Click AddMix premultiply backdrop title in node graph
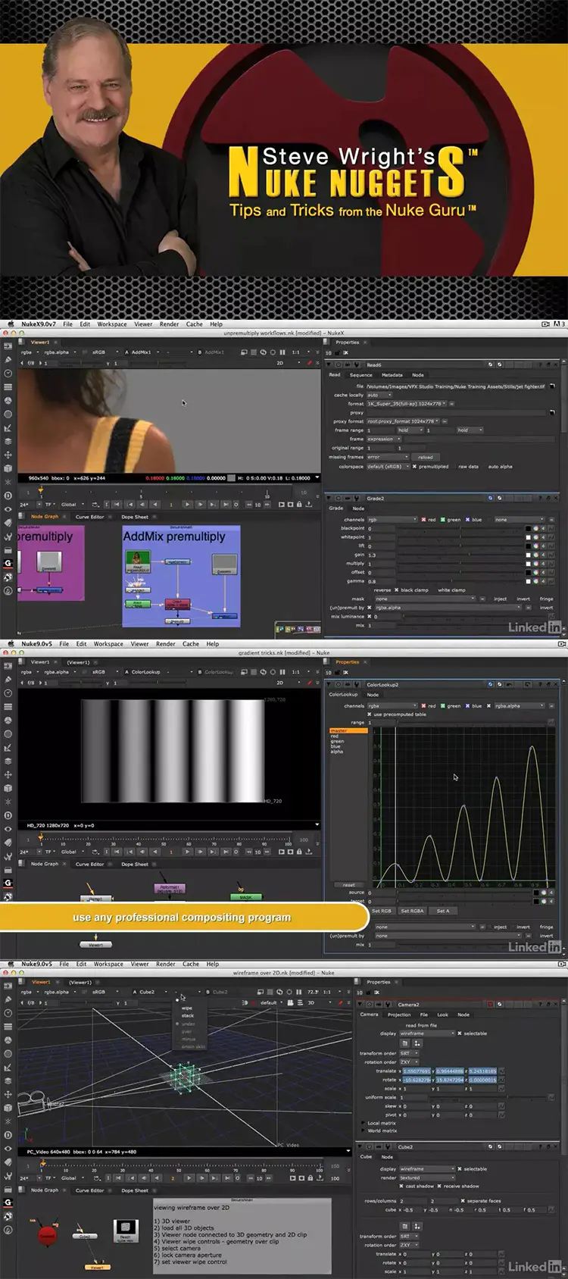The width and height of the screenshot is (568, 1279). pos(174,536)
